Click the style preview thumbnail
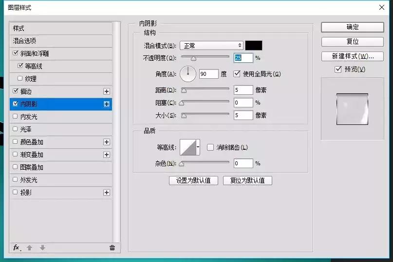This screenshot has width=393, height=262. (x=352, y=109)
